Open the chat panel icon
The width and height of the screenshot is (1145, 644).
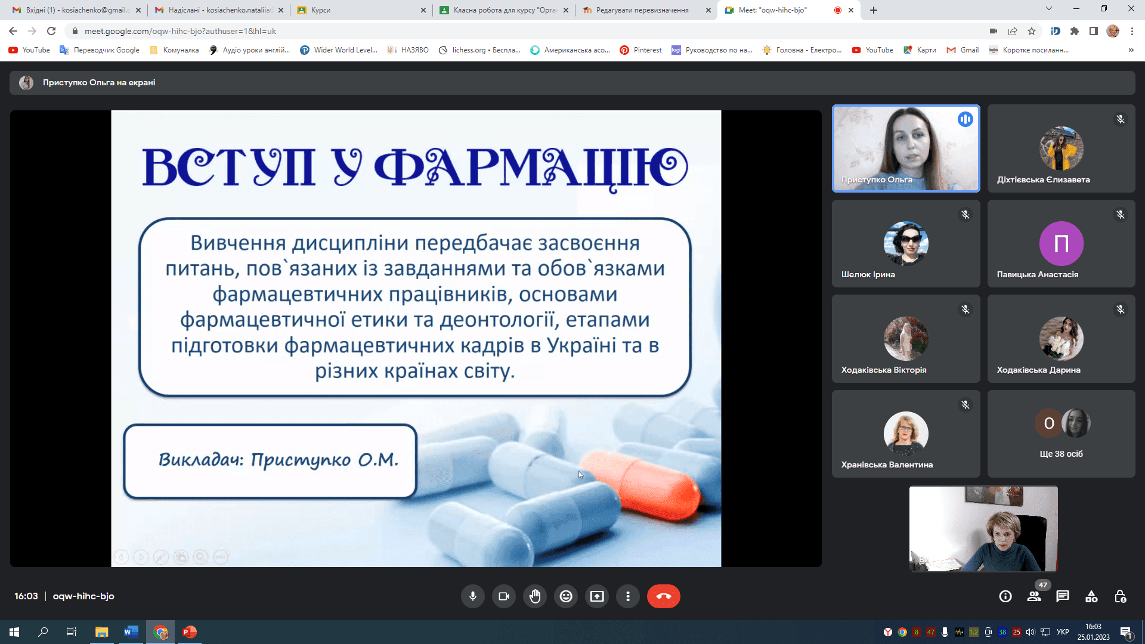tap(1063, 596)
